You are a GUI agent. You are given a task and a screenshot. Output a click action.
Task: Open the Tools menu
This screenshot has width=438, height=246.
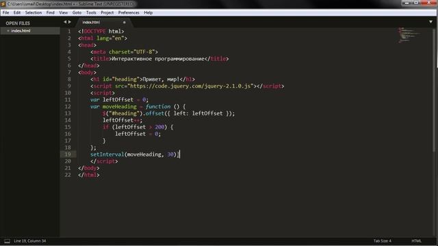point(91,13)
